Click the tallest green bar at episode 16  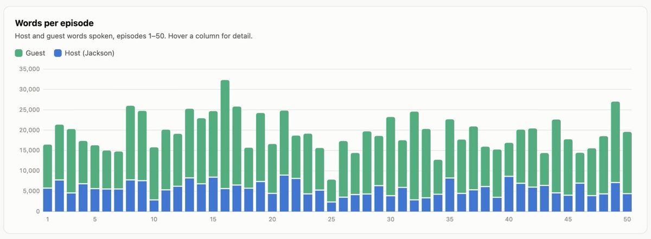225,134
